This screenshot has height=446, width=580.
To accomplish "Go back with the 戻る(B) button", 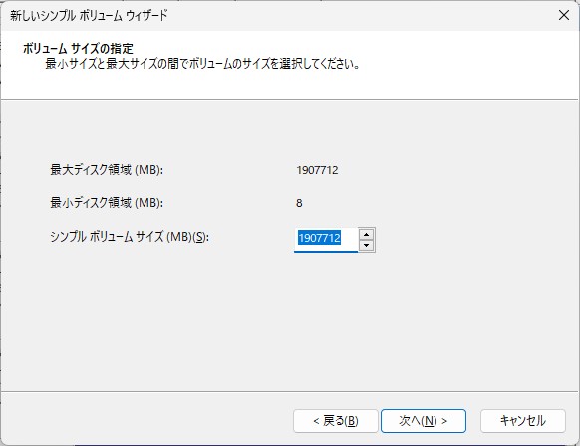I will pos(336,421).
